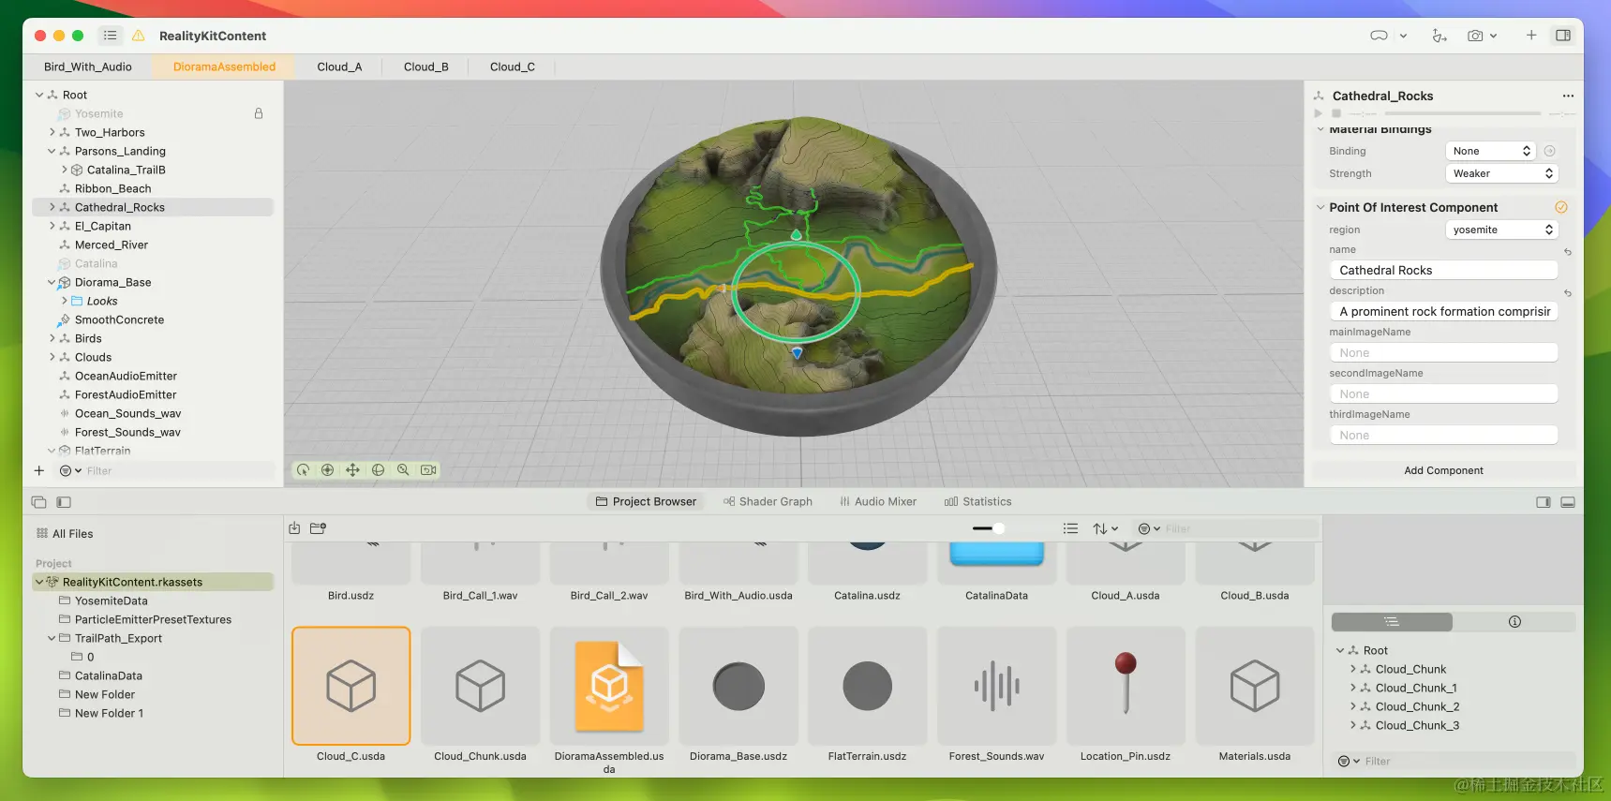Click the stacked windows icon at bottom left
This screenshot has height=801, width=1611.
pos(38,502)
